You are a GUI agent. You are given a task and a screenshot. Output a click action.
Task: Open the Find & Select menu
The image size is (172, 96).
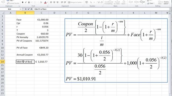point(166,3)
